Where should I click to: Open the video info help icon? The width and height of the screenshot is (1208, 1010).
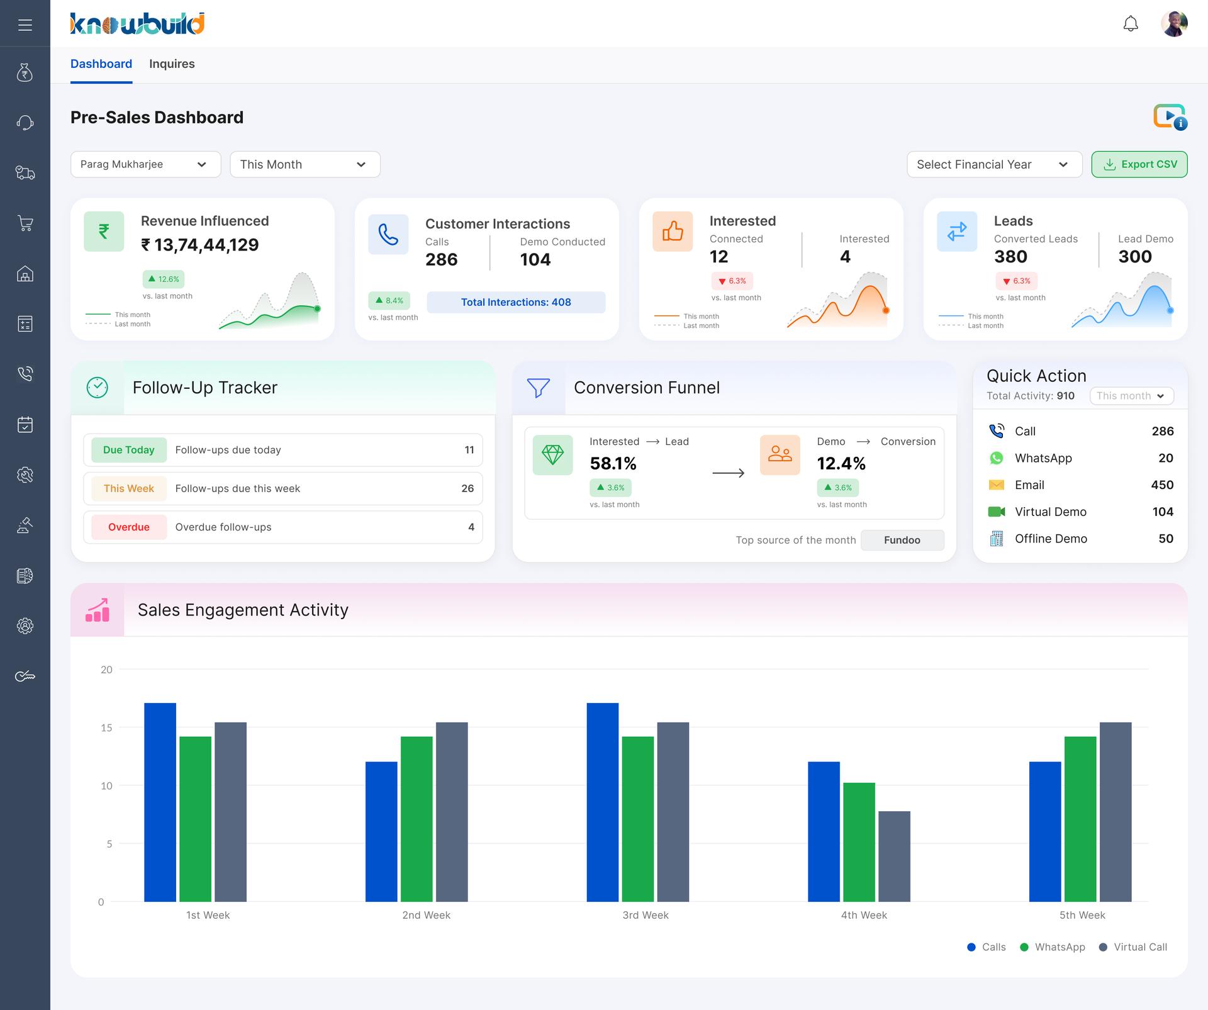pyautogui.click(x=1170, y=117)
